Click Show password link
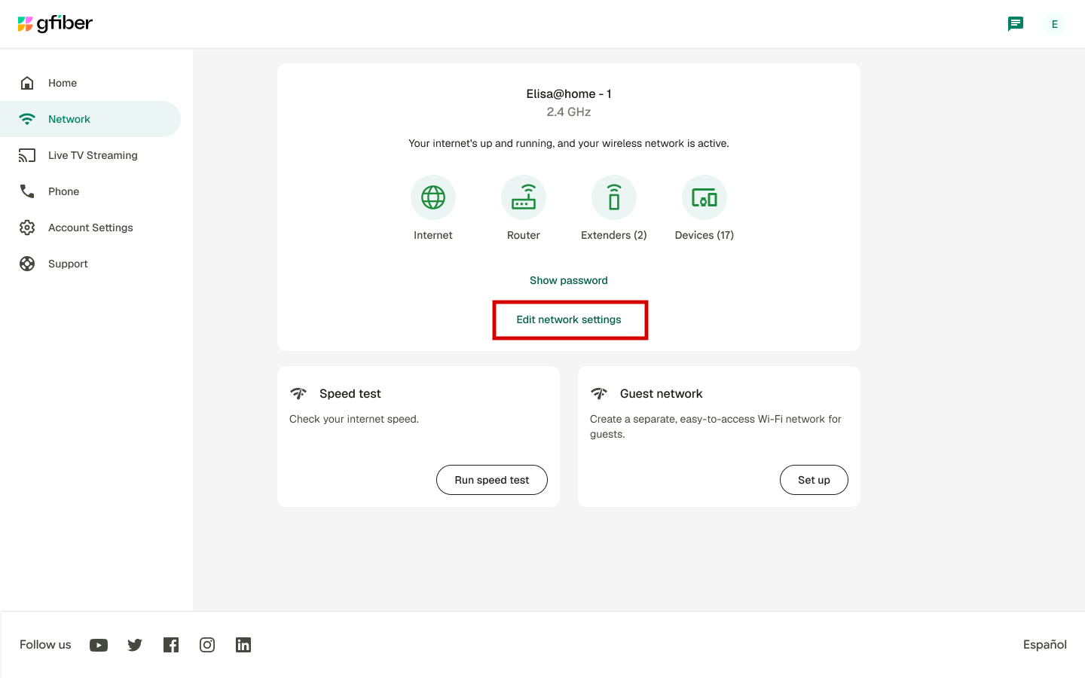 [x=569, y=280]
